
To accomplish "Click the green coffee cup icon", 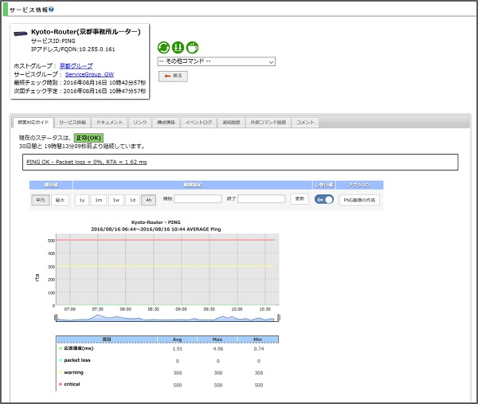I will tap(192, 48).
